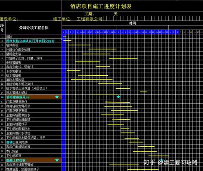The height and width of the screenshot is (171, 203).
Task: Click the yellow schedule bar for 客房门廊铺贴地板
Action: point(146,146)
